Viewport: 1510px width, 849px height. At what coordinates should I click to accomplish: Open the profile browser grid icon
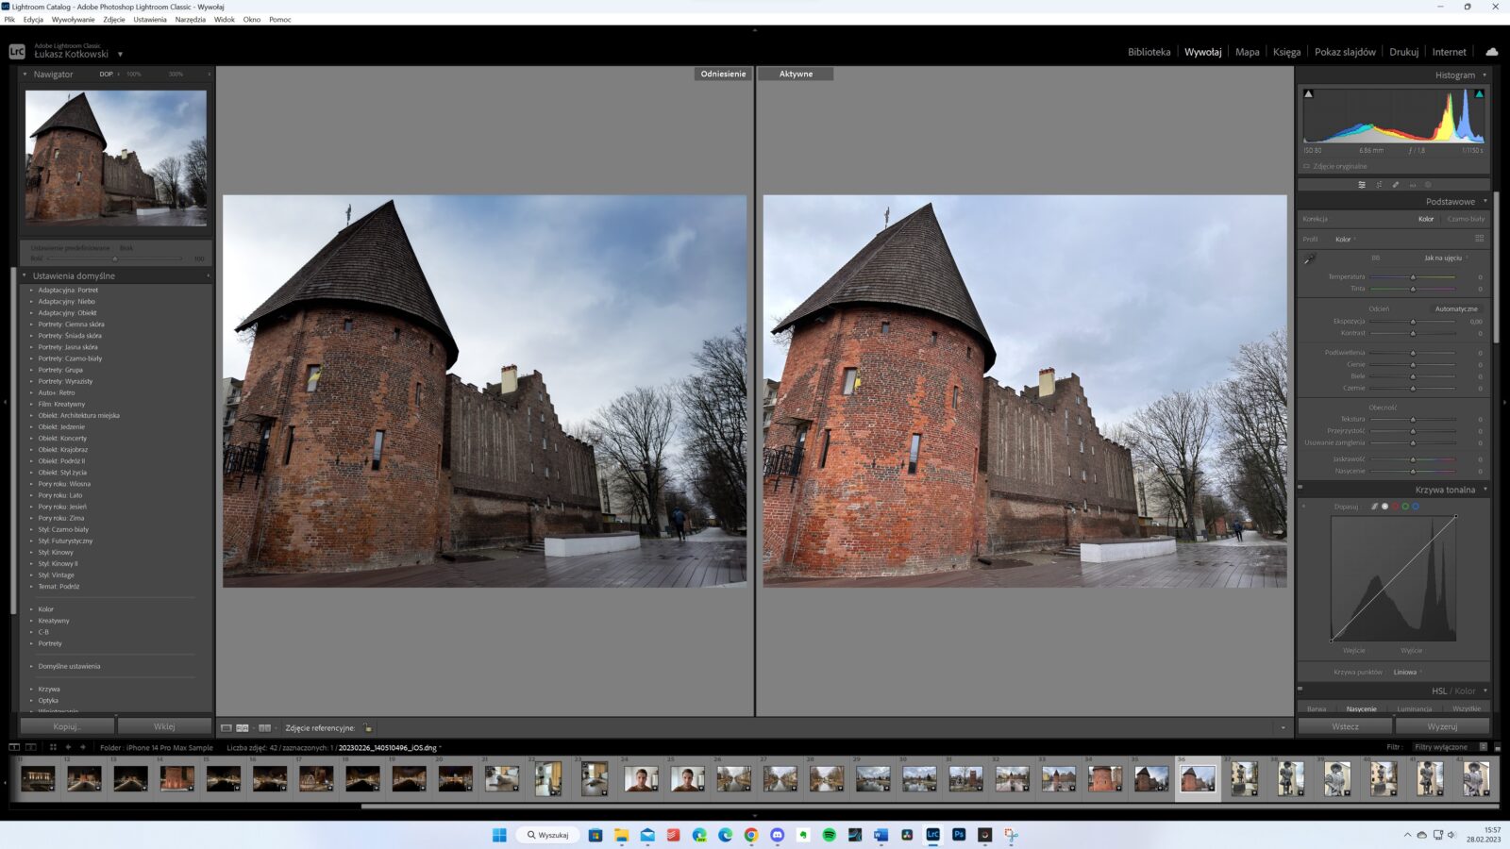(1479, 239)
